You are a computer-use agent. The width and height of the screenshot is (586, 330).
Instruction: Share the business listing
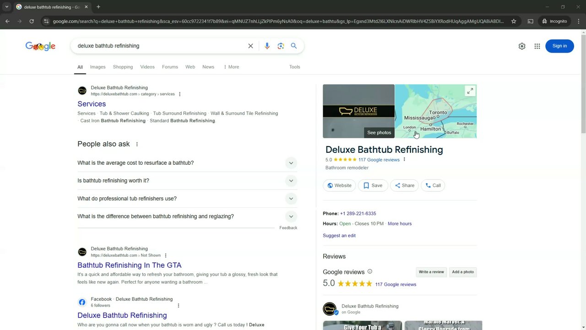pyautogui.click(x=404, y=185)
